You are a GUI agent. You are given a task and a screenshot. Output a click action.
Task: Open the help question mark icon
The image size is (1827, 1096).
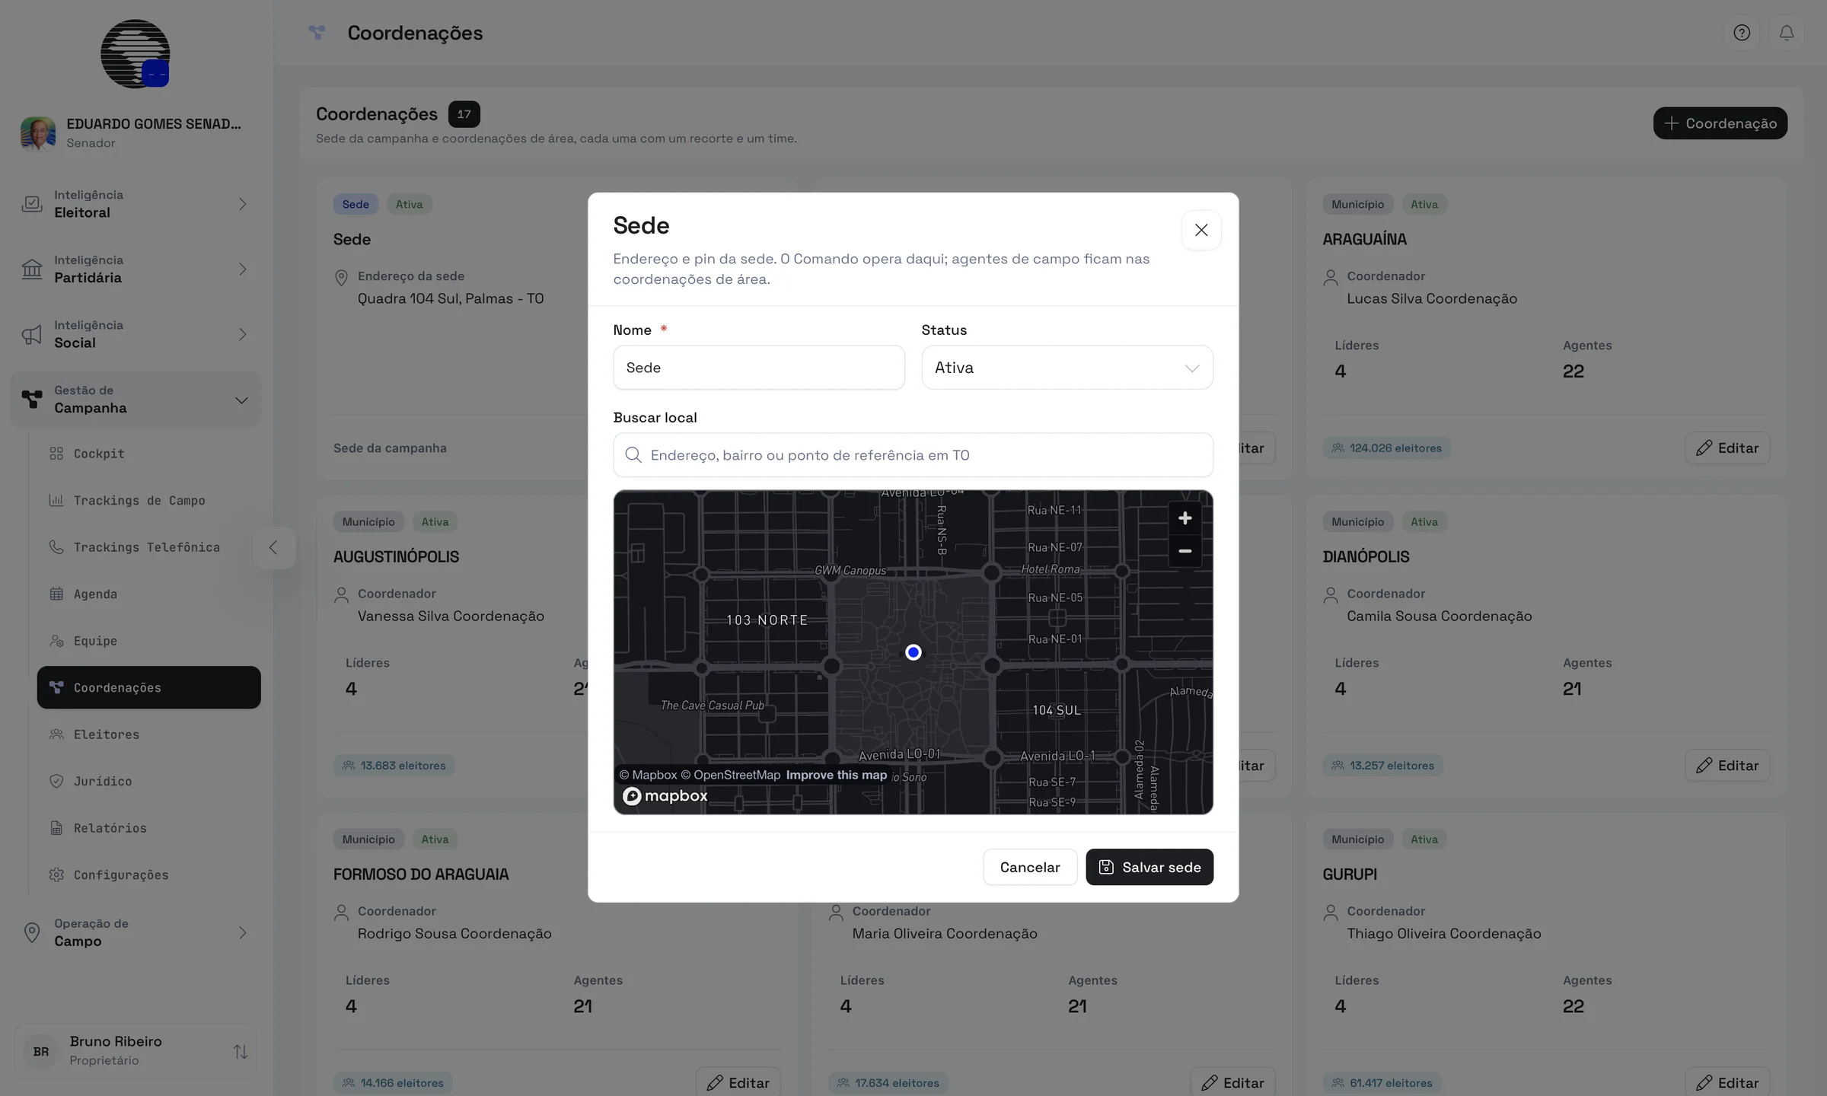[x=1742, y=33]
